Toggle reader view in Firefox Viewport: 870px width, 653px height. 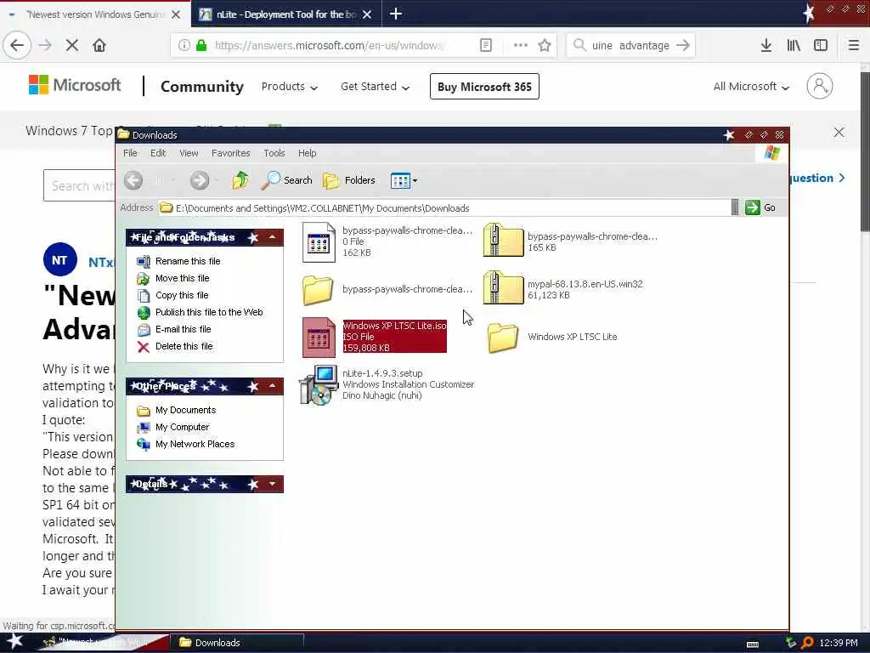tap(485, 46)
